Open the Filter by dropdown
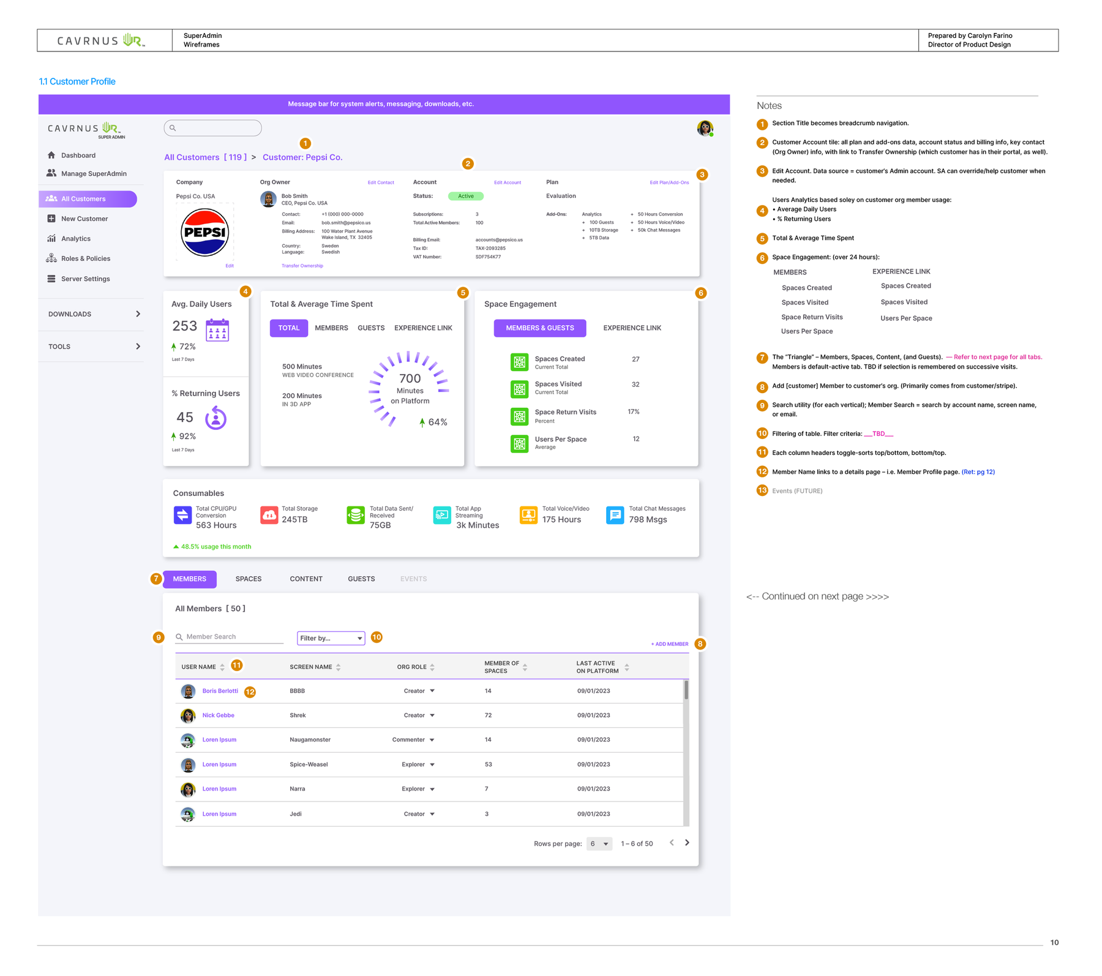This screenshot has width=1102, height=976. point(331,638)
